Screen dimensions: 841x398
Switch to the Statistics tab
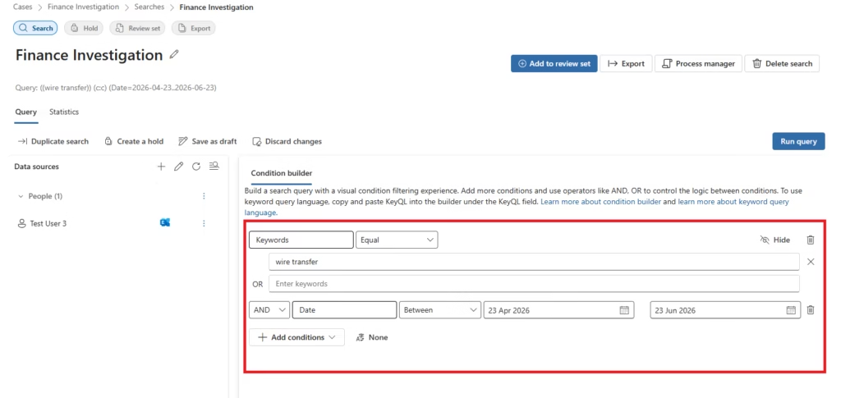(64, 112)
